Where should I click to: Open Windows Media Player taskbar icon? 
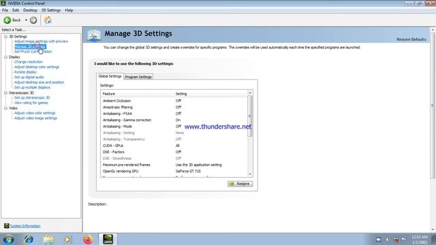(x=67, y=239)
